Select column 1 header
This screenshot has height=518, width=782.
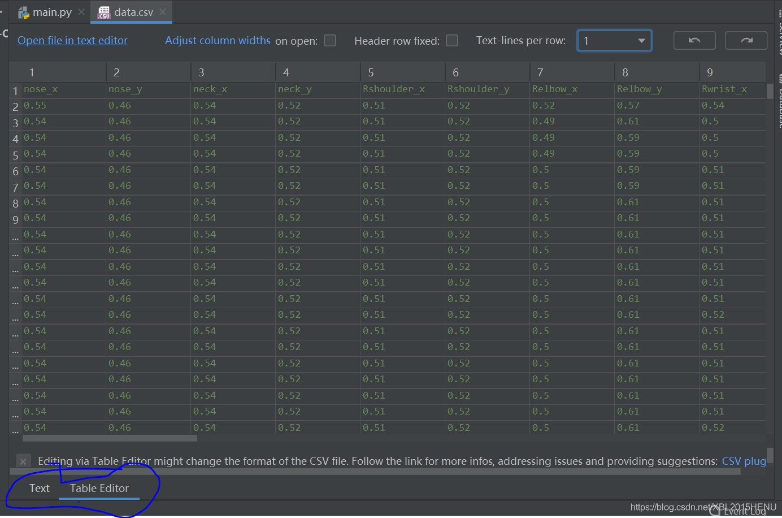63,72
